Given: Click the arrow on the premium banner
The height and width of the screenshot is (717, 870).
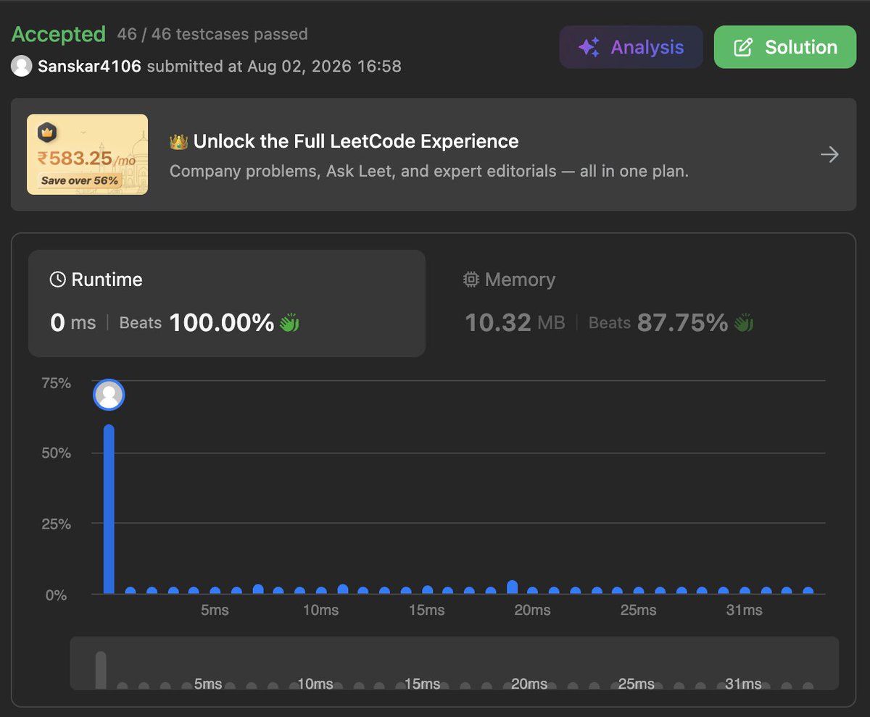Looking at the screenshot, I should tap(829, 154).
